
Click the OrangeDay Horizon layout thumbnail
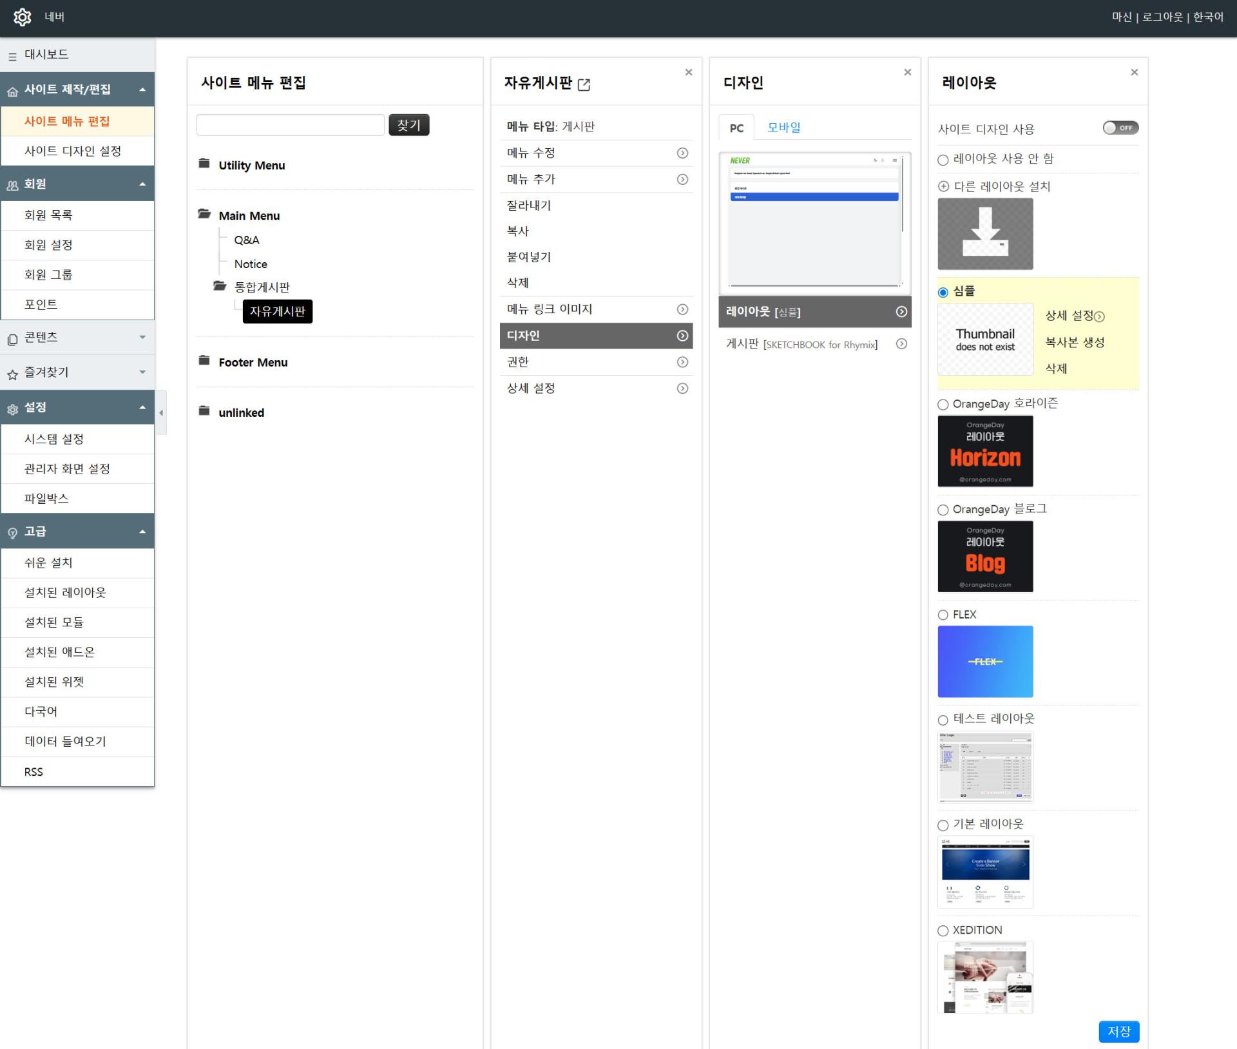tap(984, 451)
